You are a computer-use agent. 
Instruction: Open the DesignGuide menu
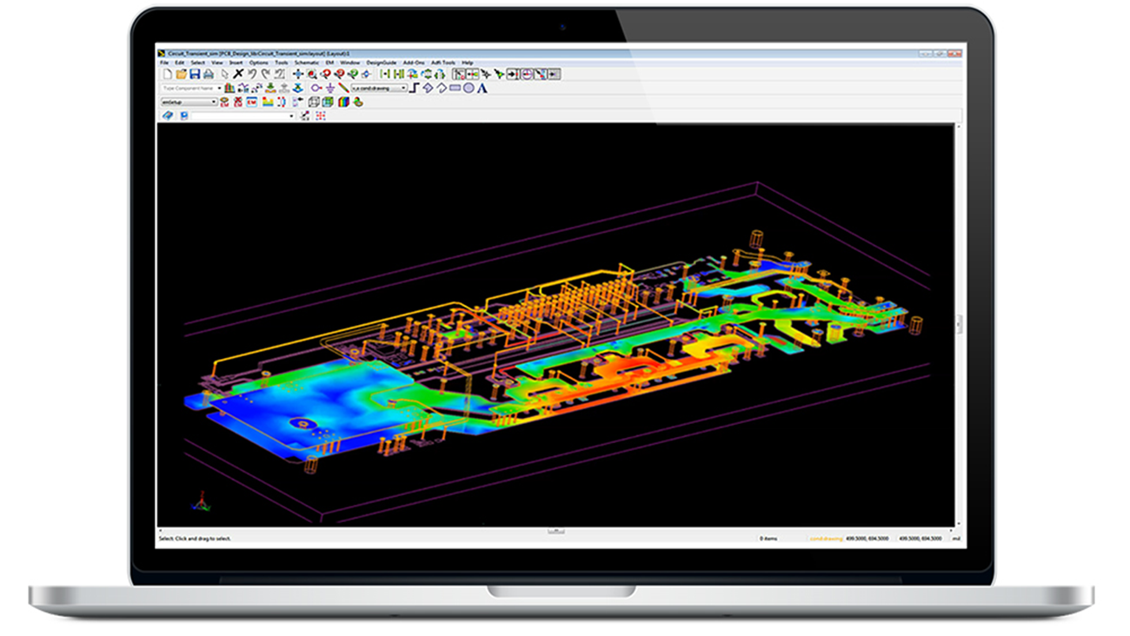382,63
